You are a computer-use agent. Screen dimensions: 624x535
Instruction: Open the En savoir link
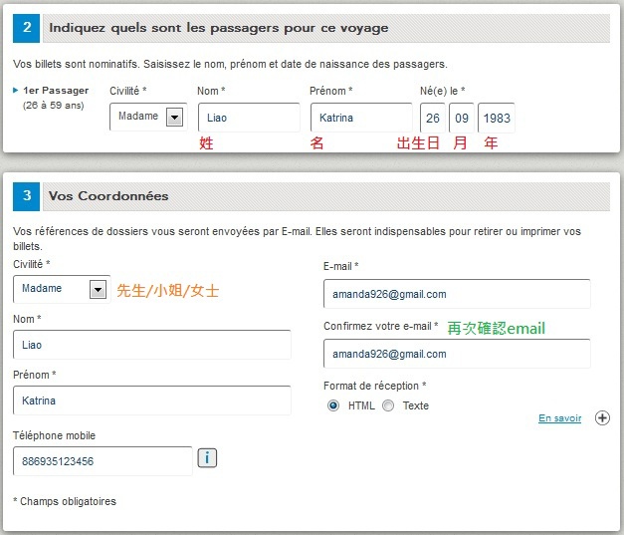point(559,418)
